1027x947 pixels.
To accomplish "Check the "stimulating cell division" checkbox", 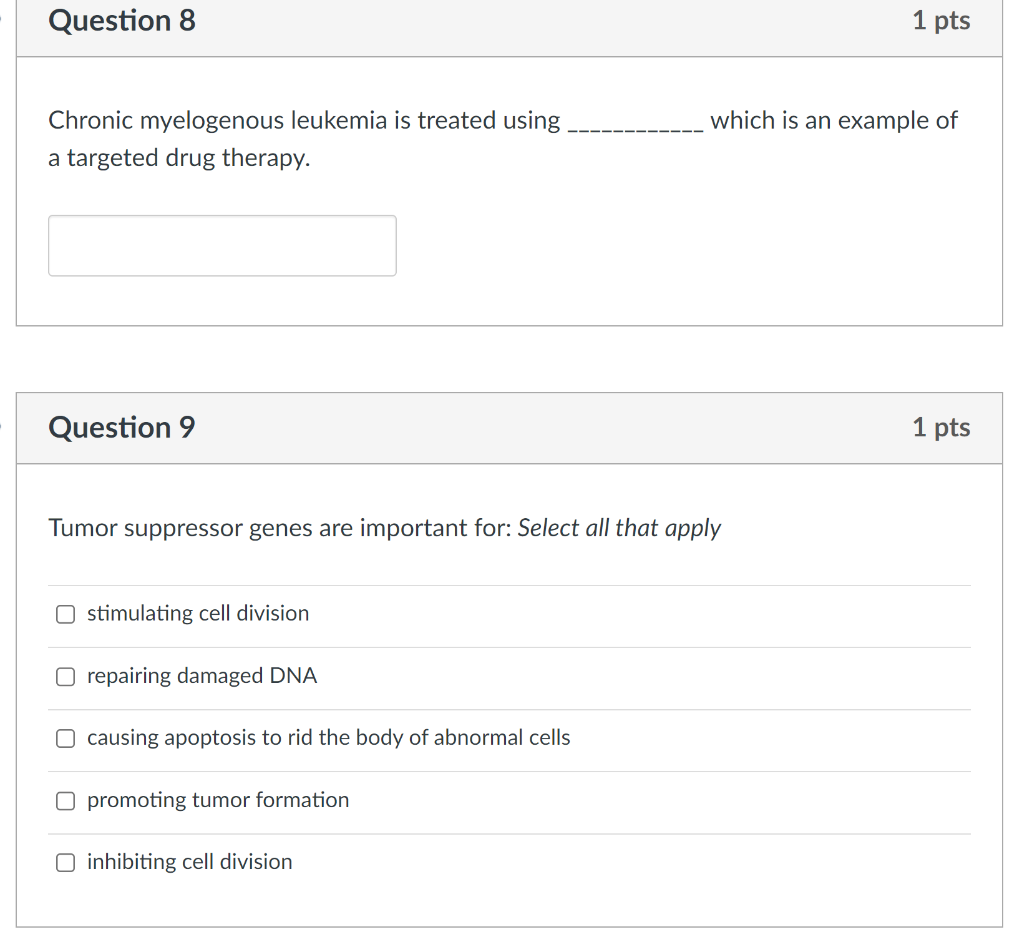I will [65, 614].
